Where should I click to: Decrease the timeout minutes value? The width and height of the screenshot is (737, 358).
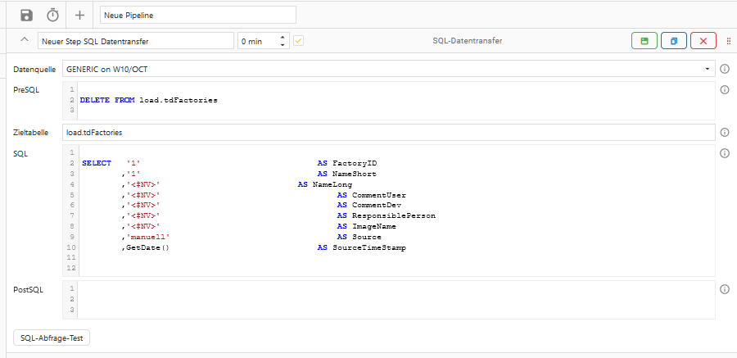(x=283, y=45)
